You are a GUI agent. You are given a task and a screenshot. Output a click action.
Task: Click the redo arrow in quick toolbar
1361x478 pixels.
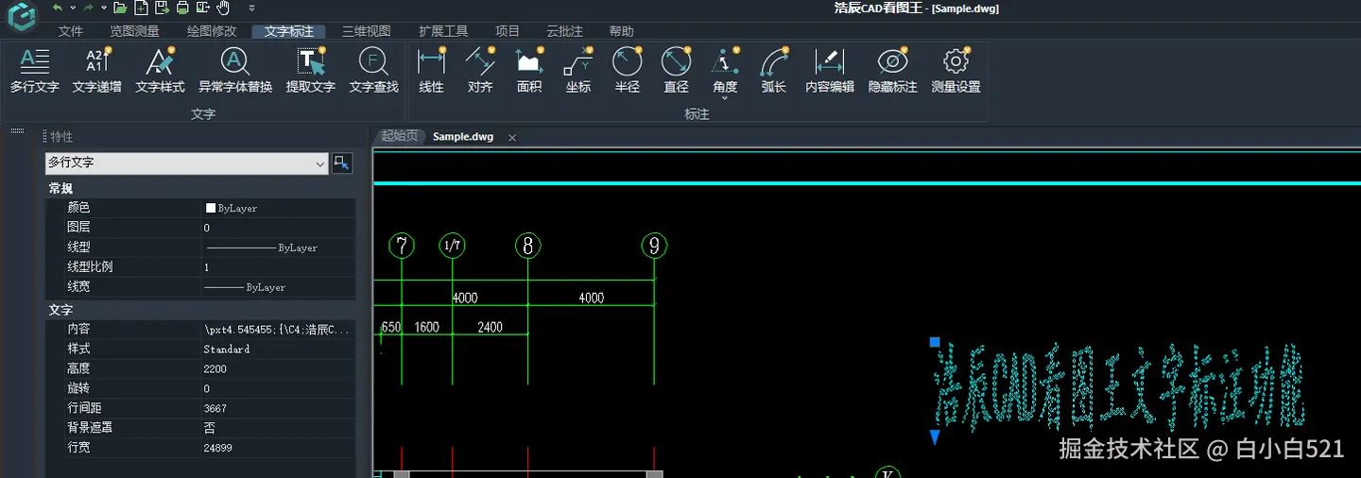pyautogui.click(x=88, y=8)
